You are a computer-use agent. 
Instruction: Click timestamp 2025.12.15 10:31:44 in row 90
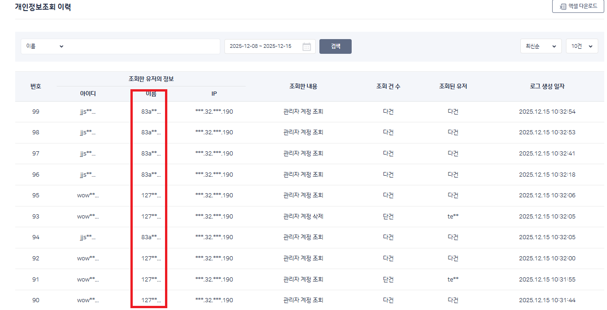[547, 300]
